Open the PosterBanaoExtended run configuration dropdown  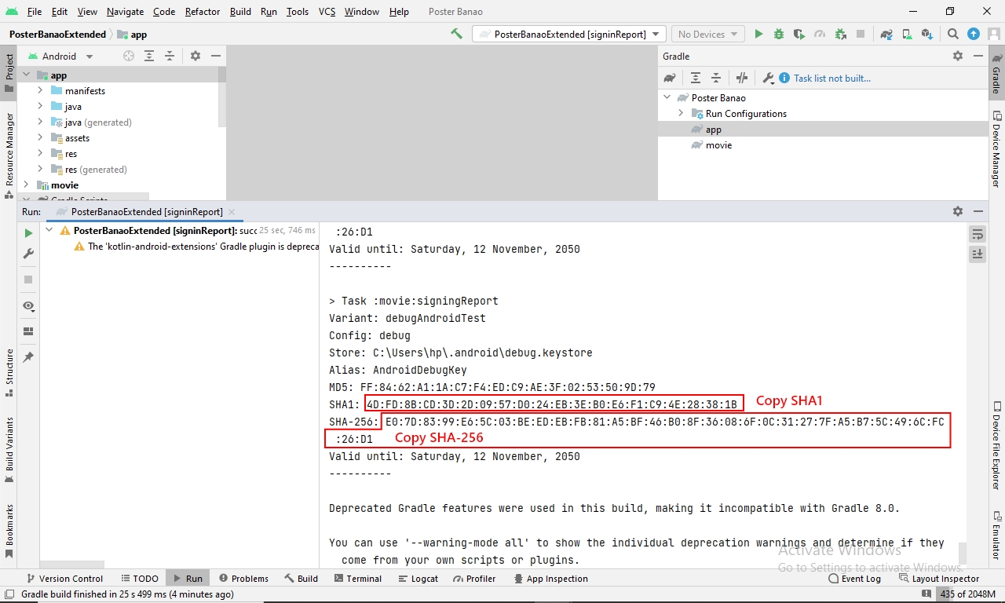click(x=569, y=34)
